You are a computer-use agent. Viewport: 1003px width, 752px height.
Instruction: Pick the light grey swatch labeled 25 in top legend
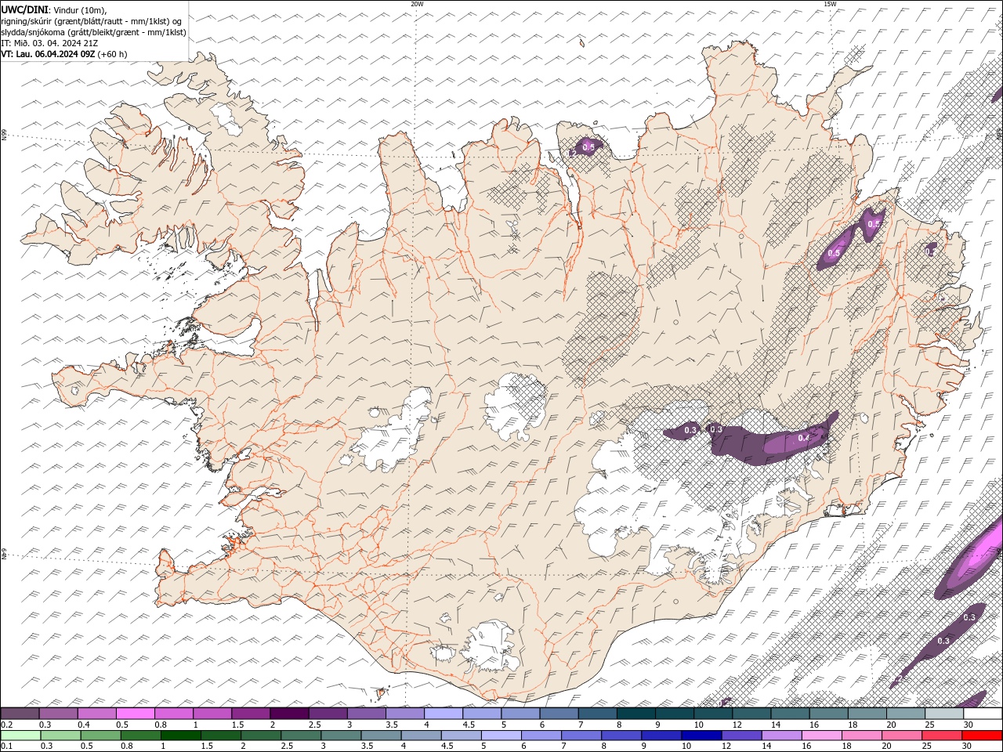(x=943, y=714)
